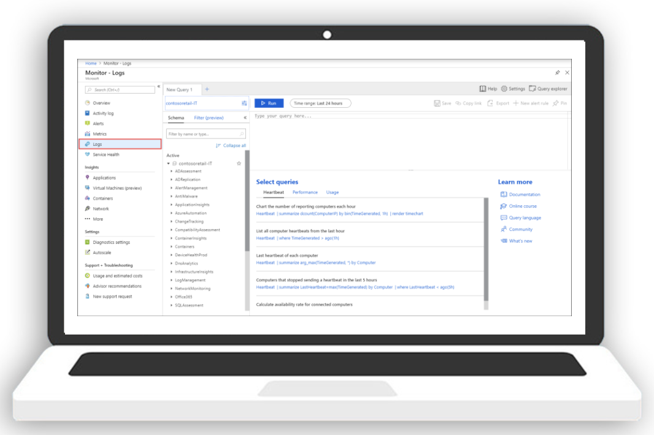Focus the Search (Ctrl+/) box
This screenshot has width=654, height=435.
(120, 89)
